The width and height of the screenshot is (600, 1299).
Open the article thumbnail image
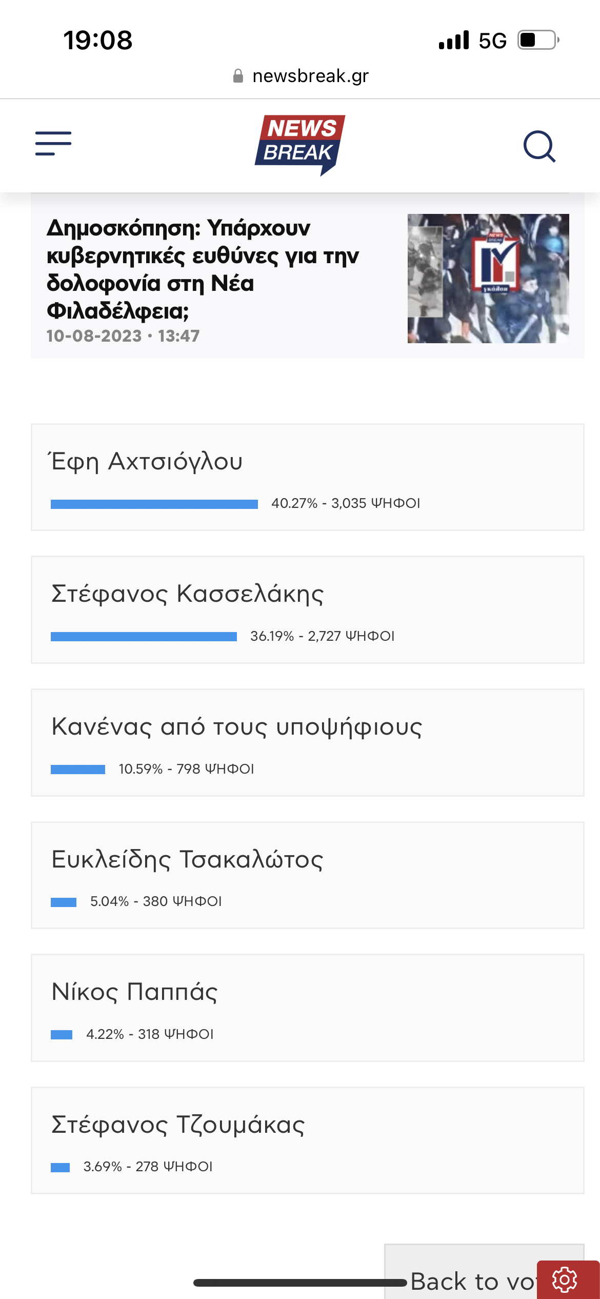click(488, 278)
